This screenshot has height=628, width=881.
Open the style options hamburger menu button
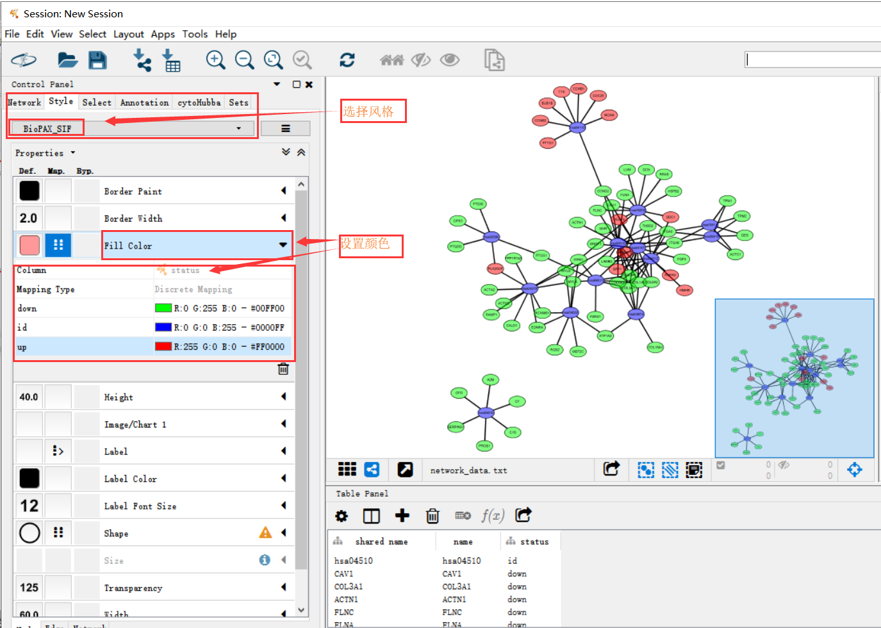[286, 129]
